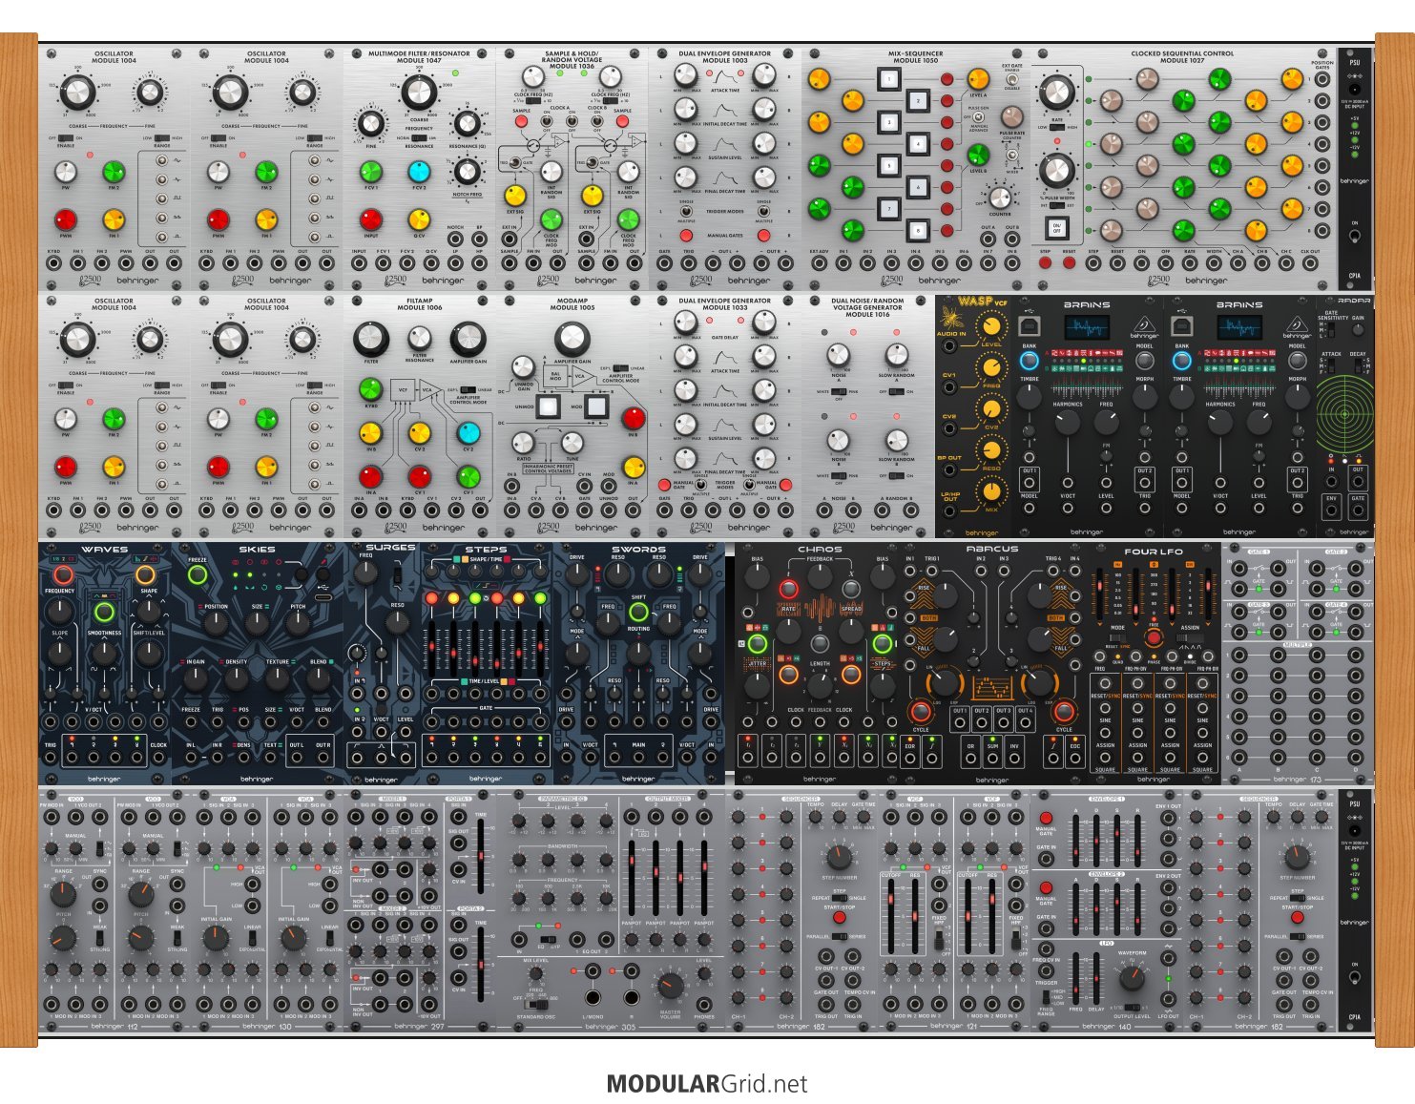This screenshot has height=1104, width=1415.
Task: Click the ENV jack on Radar module
Action: click(x=1331, y=510)
